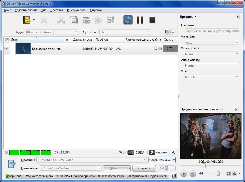
Task: Open the Субтитры dropdown
Action: pos(125,32)
